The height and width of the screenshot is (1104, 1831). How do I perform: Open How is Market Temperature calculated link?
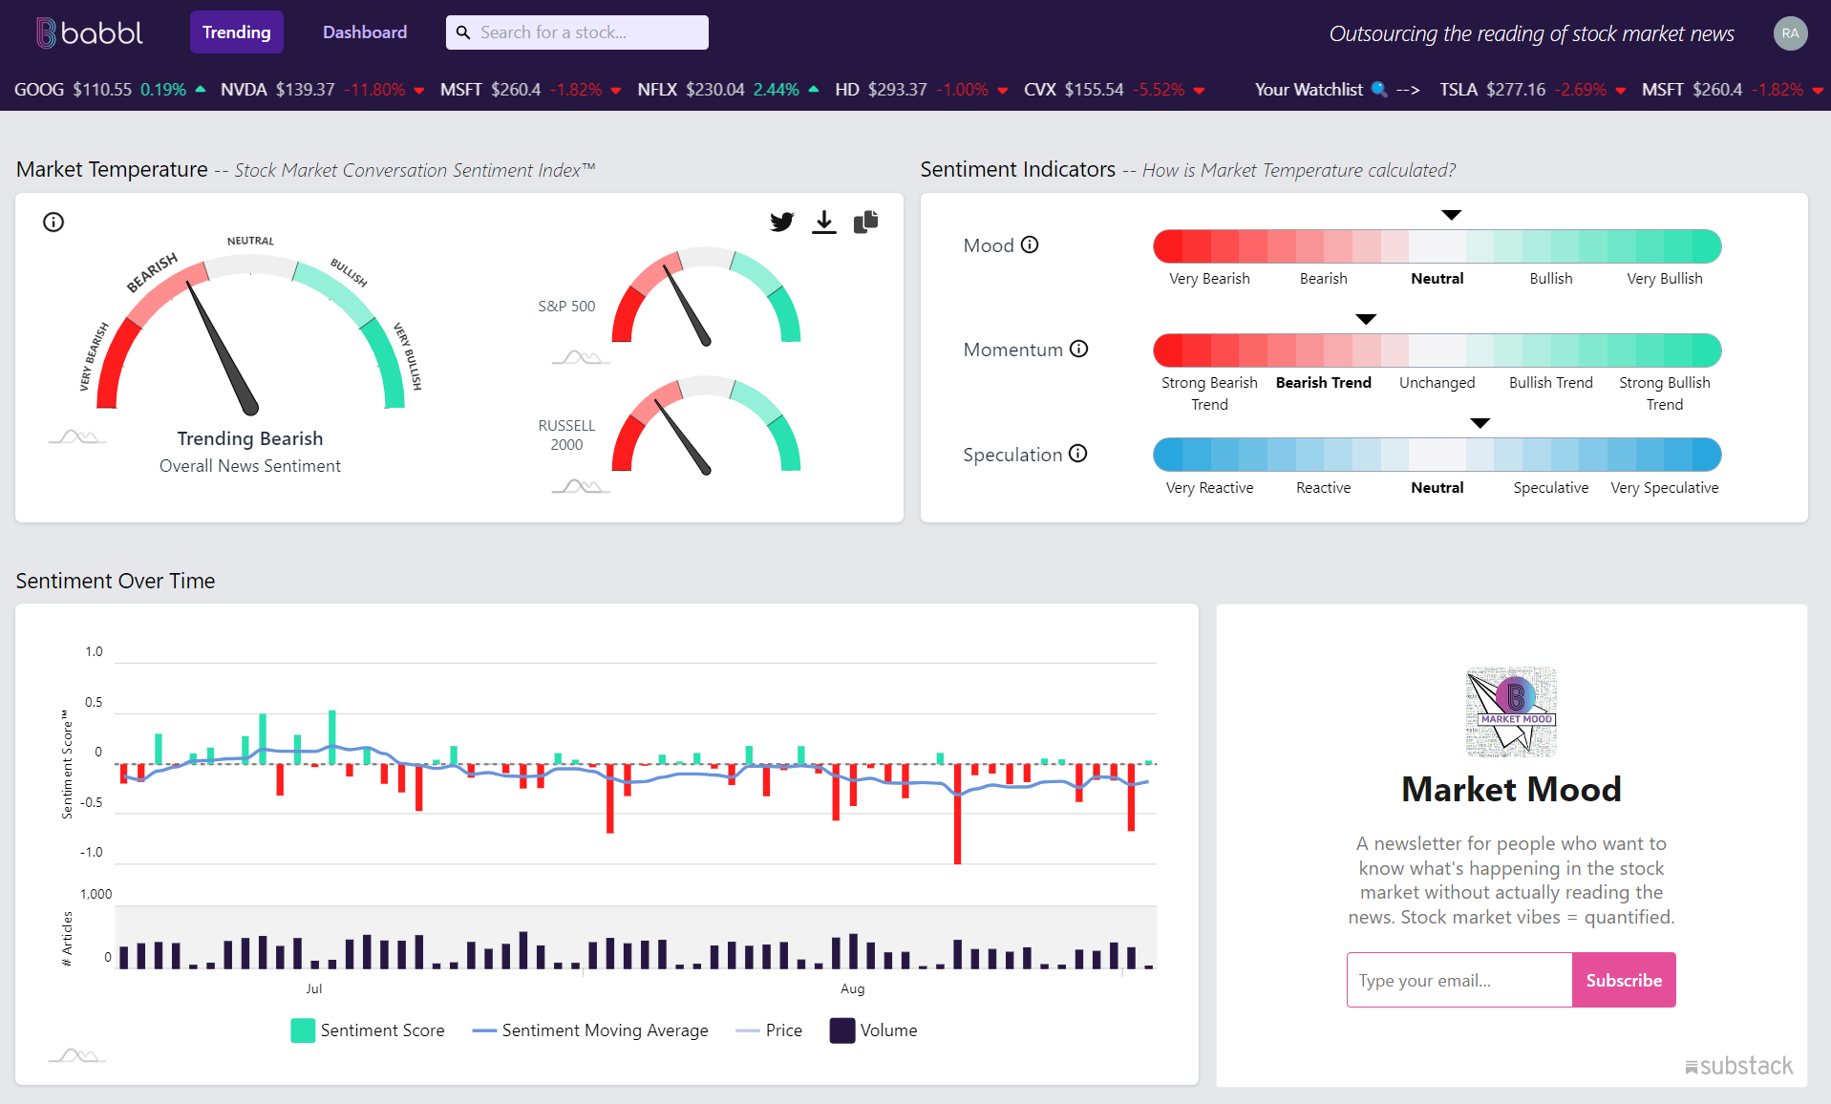tap(1299, 170)
